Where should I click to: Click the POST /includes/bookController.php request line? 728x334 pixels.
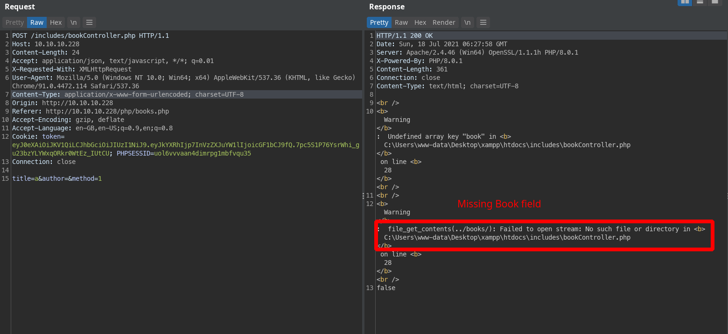91,36
